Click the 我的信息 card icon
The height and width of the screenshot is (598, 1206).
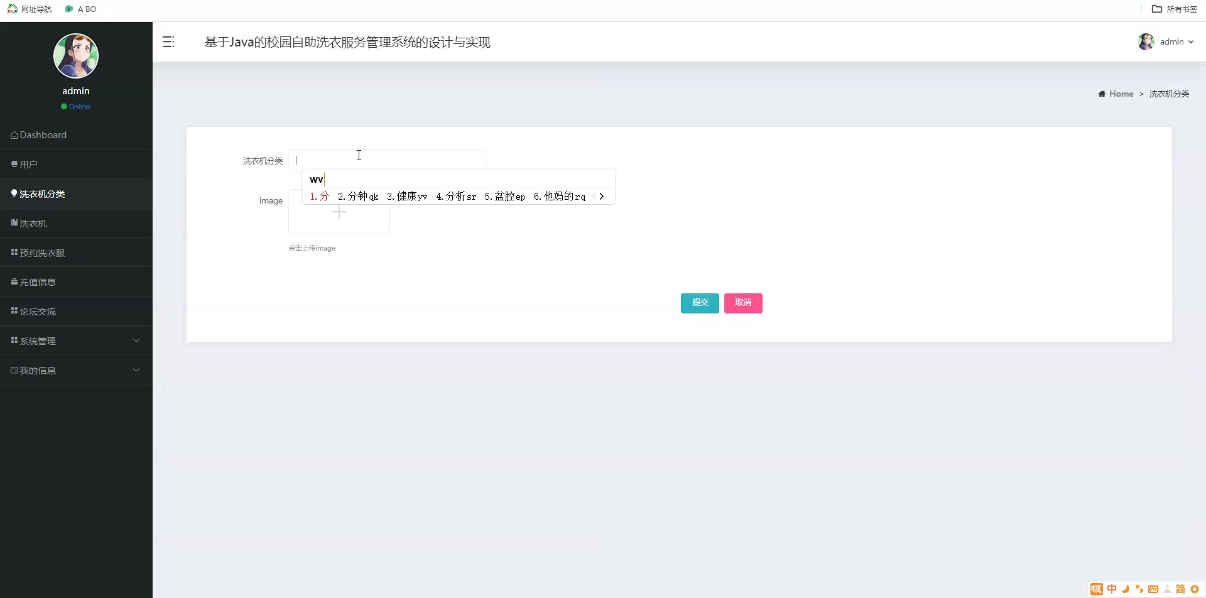[14, 370]
